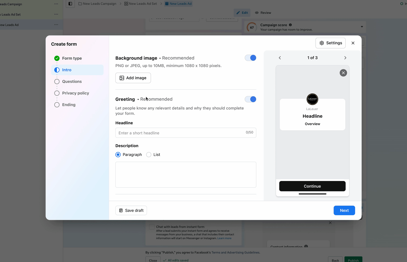Click the '1 of 3' page indicator
Screen dimensions: 407x262
(312, 58)
